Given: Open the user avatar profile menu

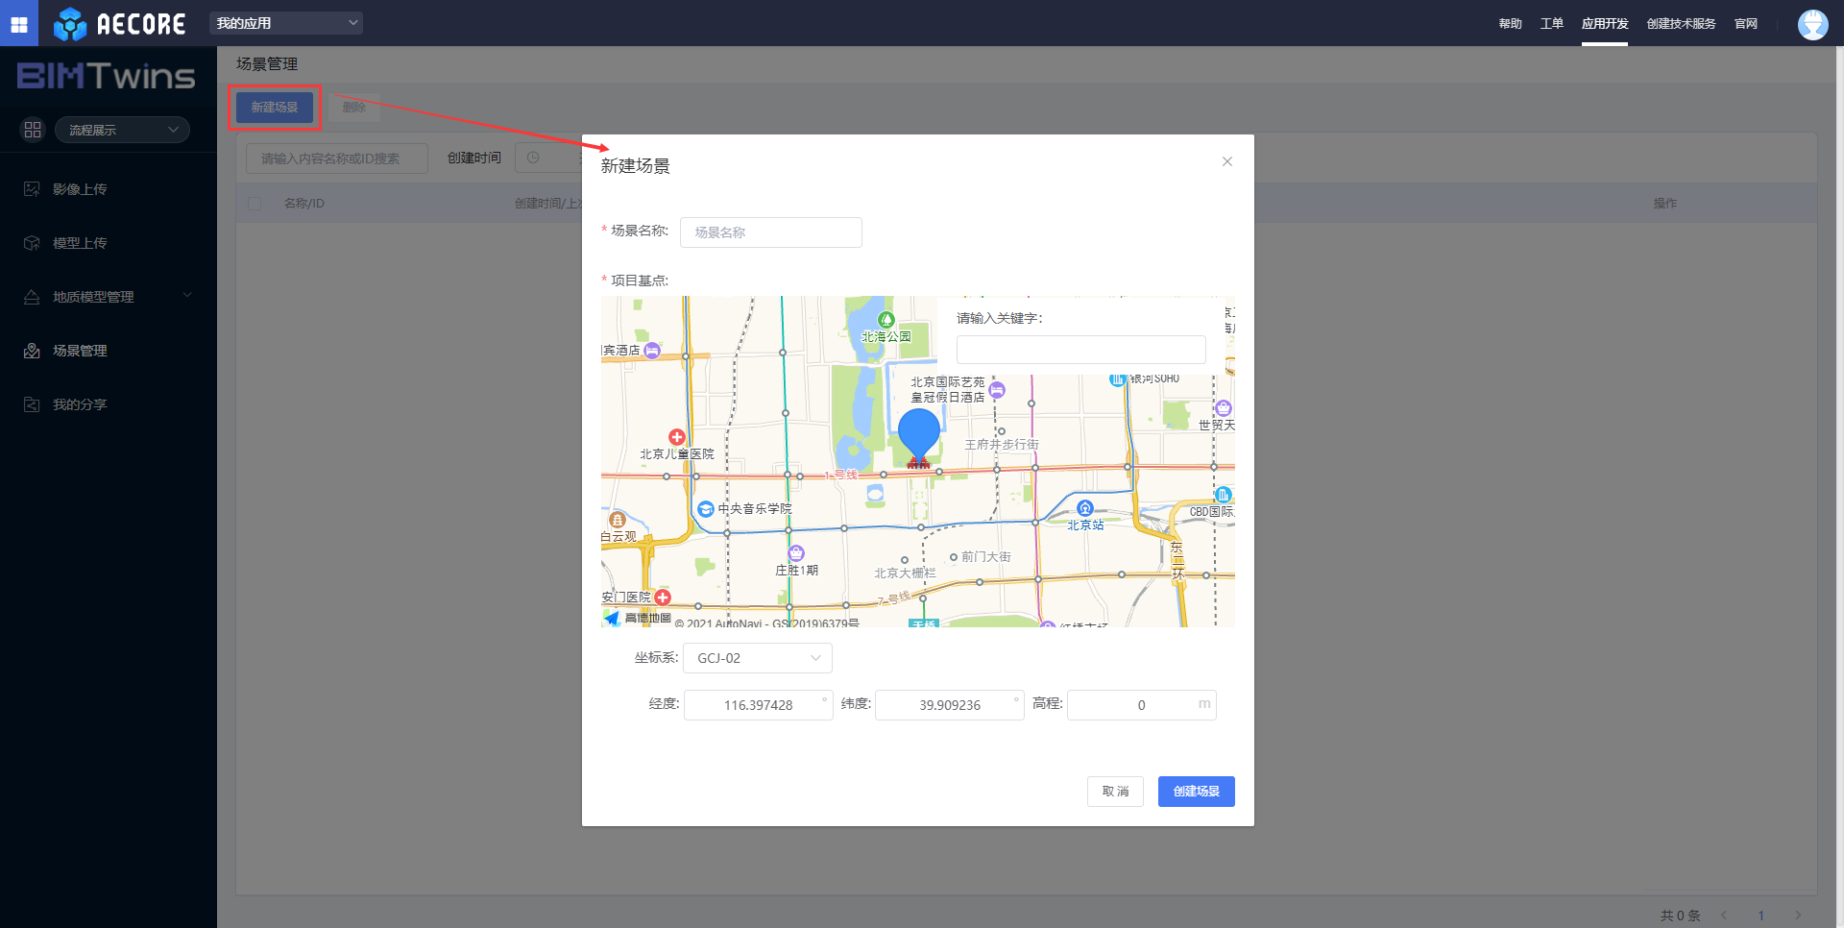Looking at the screenshot, I should (x=1812, y=24).
